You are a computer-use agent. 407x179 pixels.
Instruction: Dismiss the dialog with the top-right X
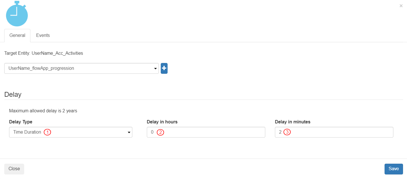401,6
